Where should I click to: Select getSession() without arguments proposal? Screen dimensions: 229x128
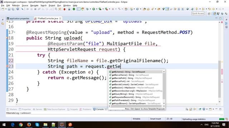point(136,88)
